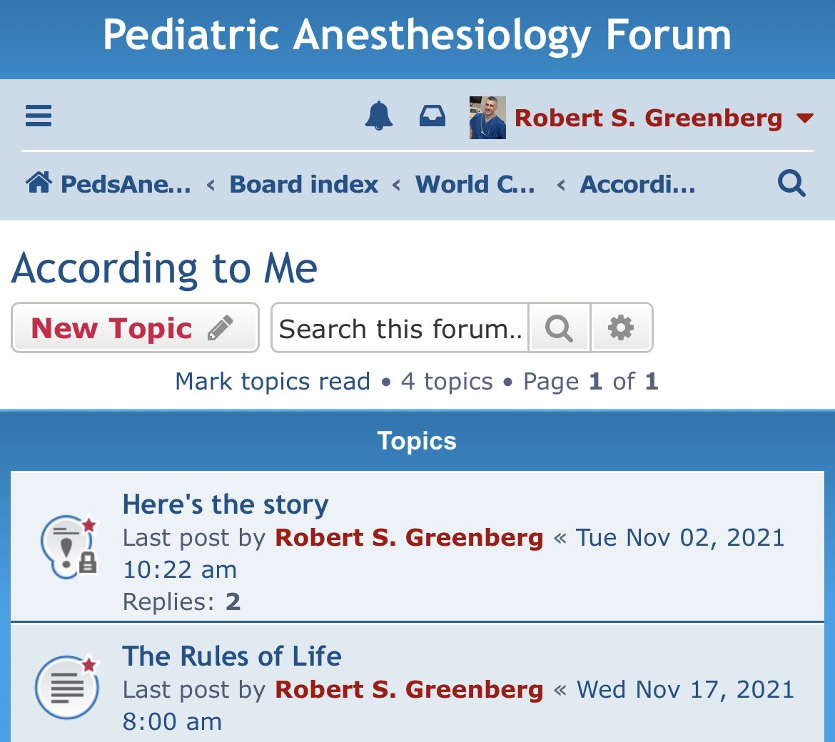Image resolution: width=835 pixels, height=742 pixels.
Task: Go to the Accordi... breadcrumb
Action: (x=637, y=184)
